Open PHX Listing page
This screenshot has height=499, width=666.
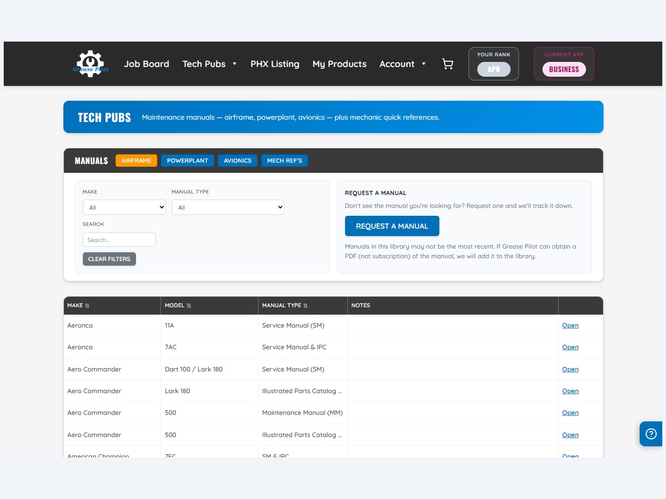[275, 64]
